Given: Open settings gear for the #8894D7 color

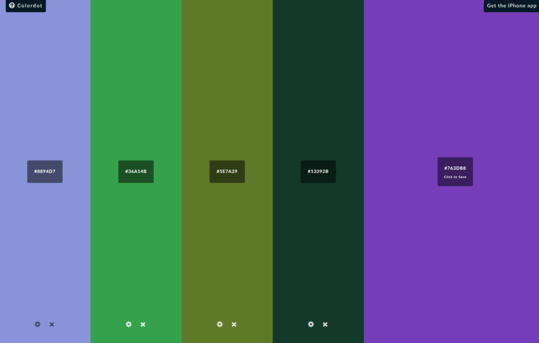Looking at the screenshot, I should pos(37,324).
